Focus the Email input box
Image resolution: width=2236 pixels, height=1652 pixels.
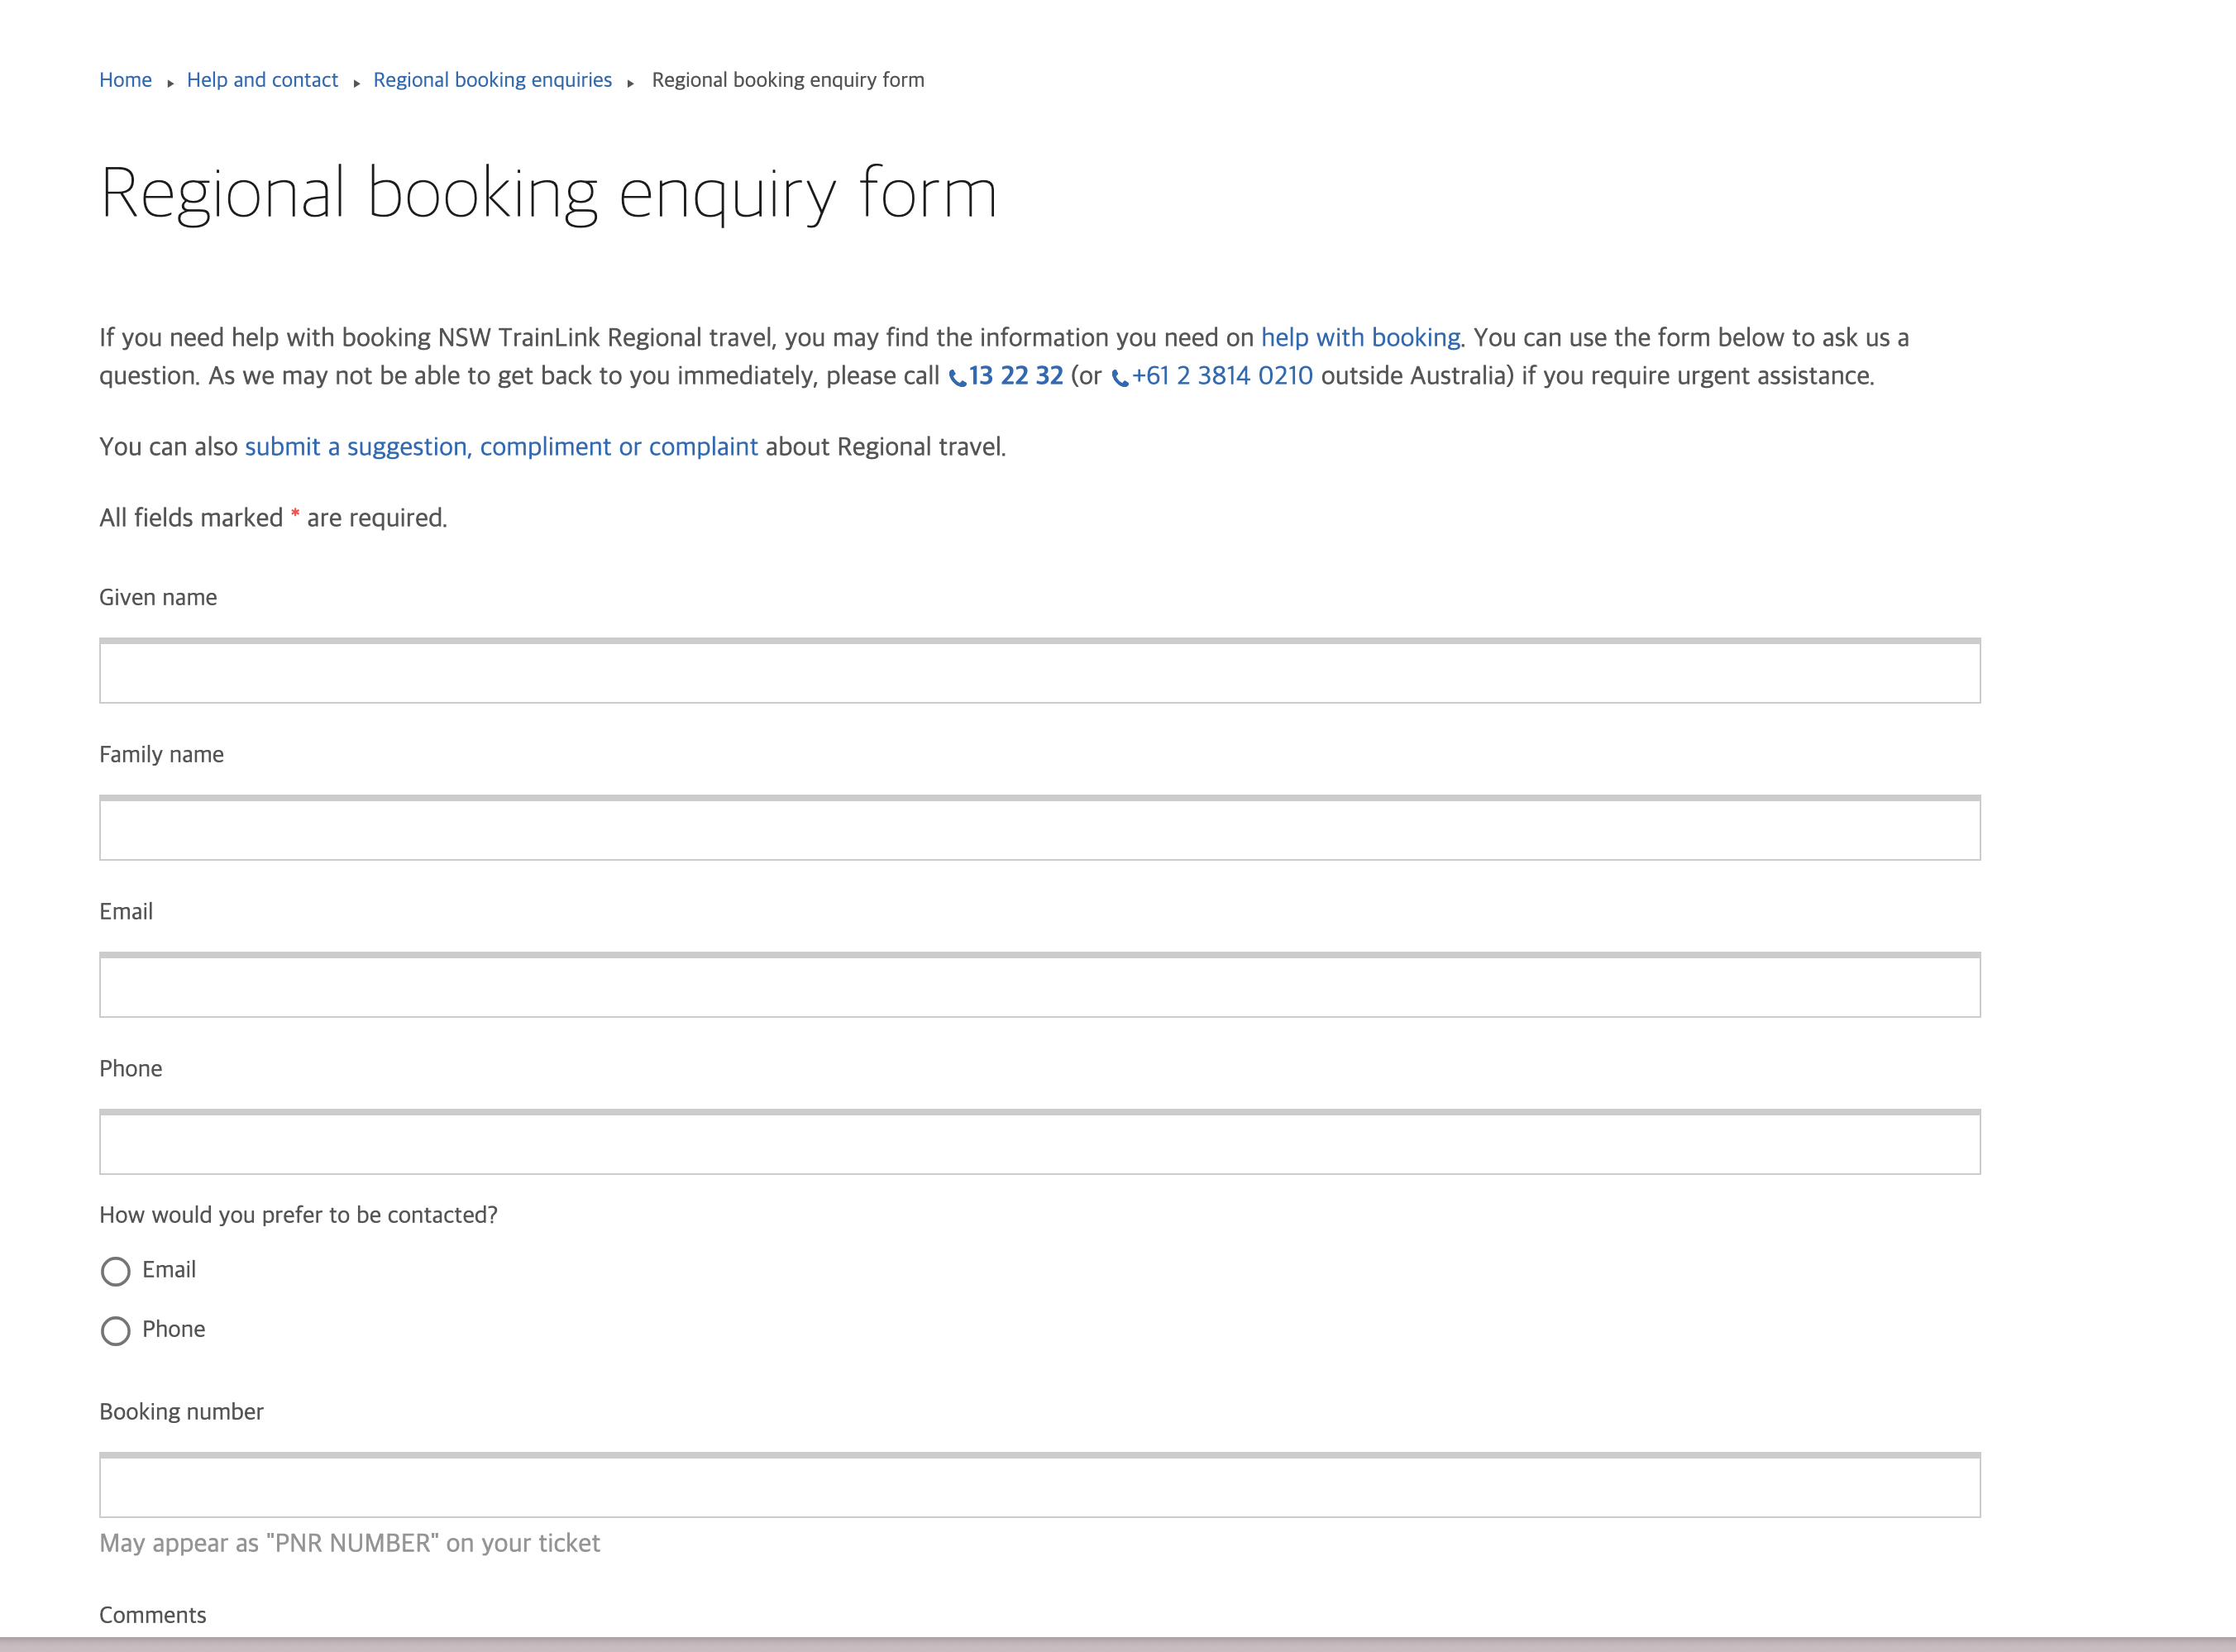pyautogui.click(x=1039, y=986)
